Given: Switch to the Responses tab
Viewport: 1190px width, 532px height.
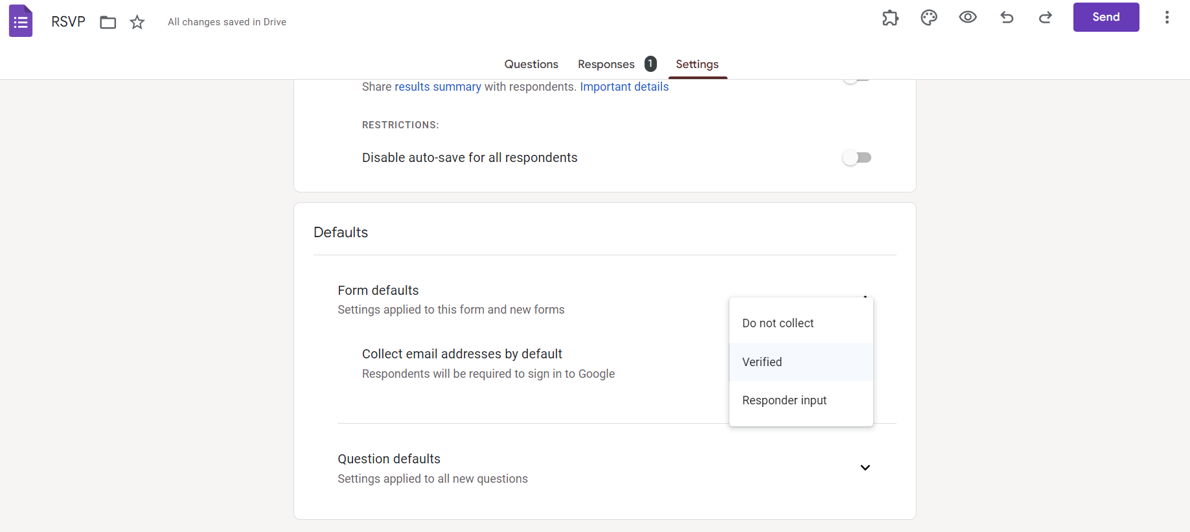Looking at the screenshot, I should click(x=606, y=64).
